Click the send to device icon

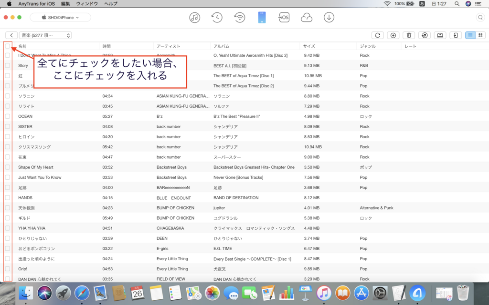pos(455,35)
